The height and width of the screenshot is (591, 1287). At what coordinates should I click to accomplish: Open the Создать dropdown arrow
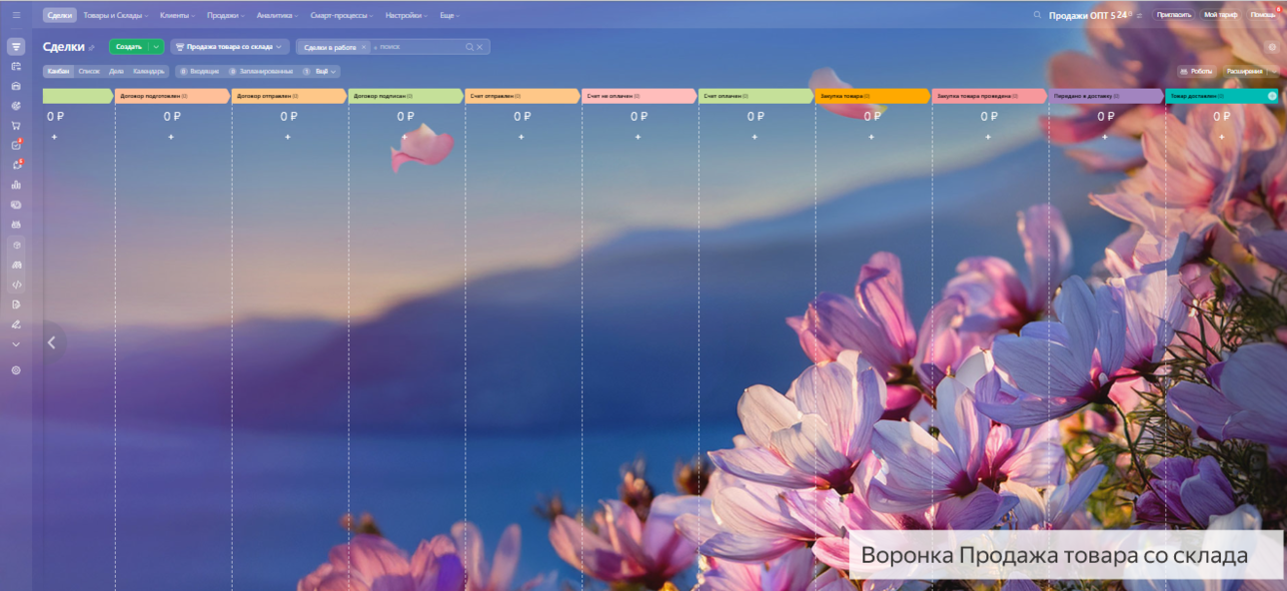coord(156,47)
